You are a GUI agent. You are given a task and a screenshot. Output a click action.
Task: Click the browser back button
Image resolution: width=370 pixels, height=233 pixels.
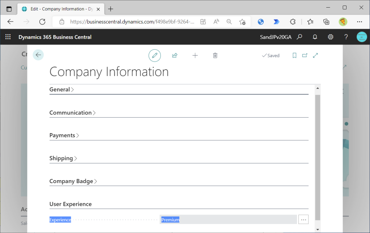[x=10, y=22]
